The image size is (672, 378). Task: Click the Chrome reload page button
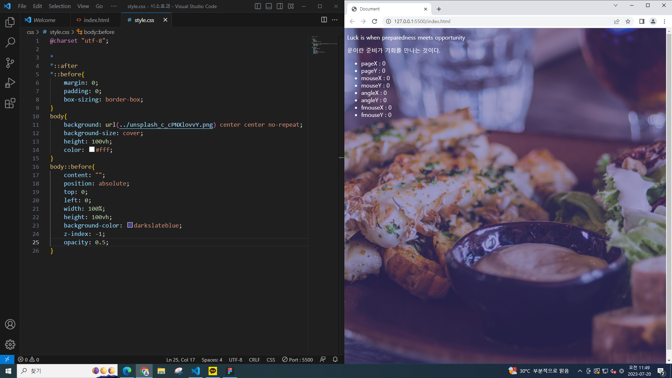click(x=374, y=21)
